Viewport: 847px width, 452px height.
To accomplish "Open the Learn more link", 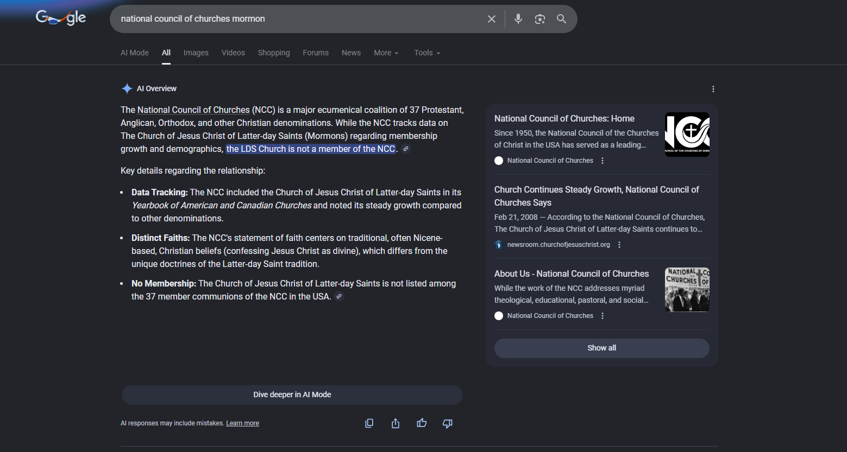I will pyautogui.click(x=242, y=423).
